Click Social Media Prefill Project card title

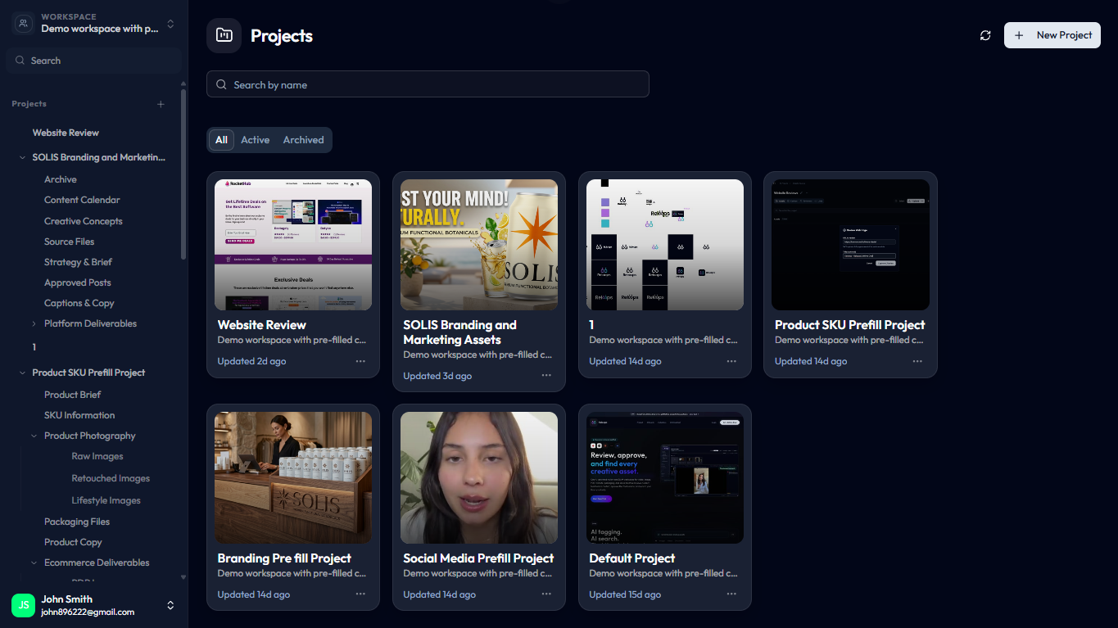pyautogui.click(x=478, y=558)
